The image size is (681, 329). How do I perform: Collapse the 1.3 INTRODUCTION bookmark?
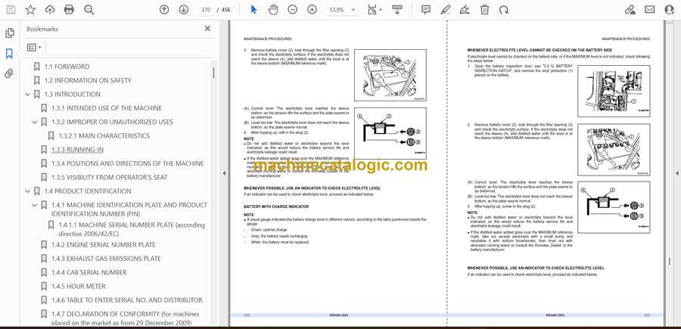[28, 95]
